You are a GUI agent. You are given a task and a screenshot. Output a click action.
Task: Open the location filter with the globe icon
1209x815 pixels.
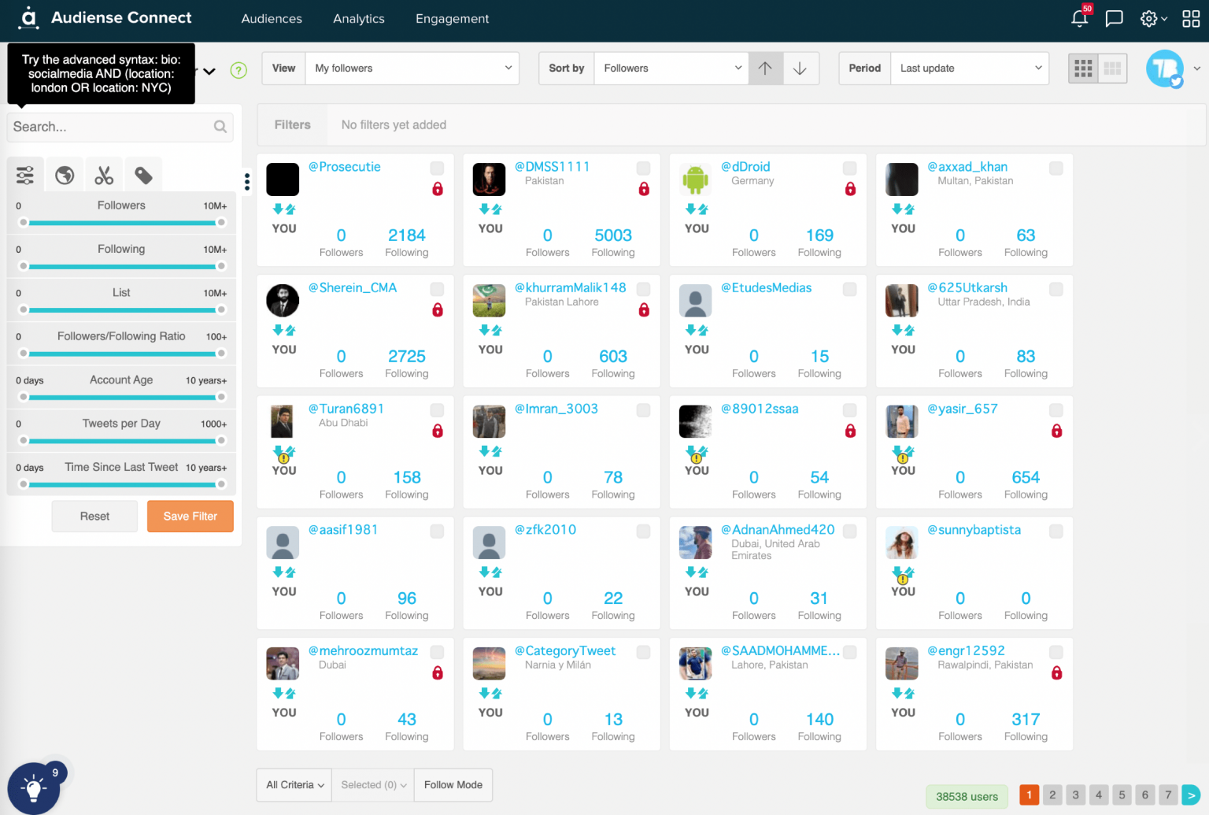click(x=64, y=174)
